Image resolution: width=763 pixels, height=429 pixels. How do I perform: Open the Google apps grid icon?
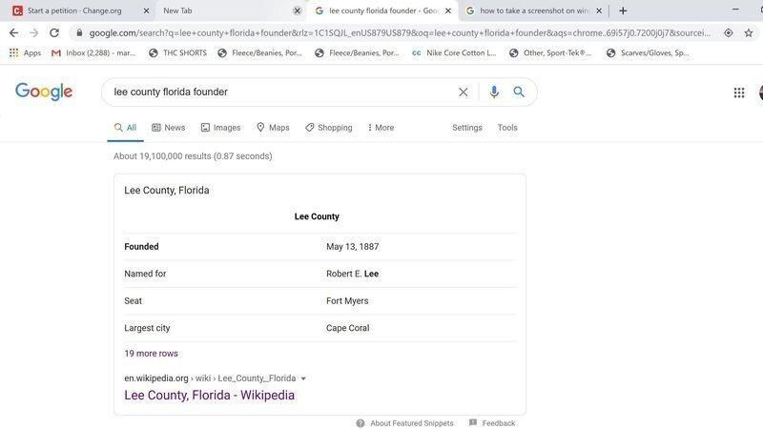tap(739, 92)
